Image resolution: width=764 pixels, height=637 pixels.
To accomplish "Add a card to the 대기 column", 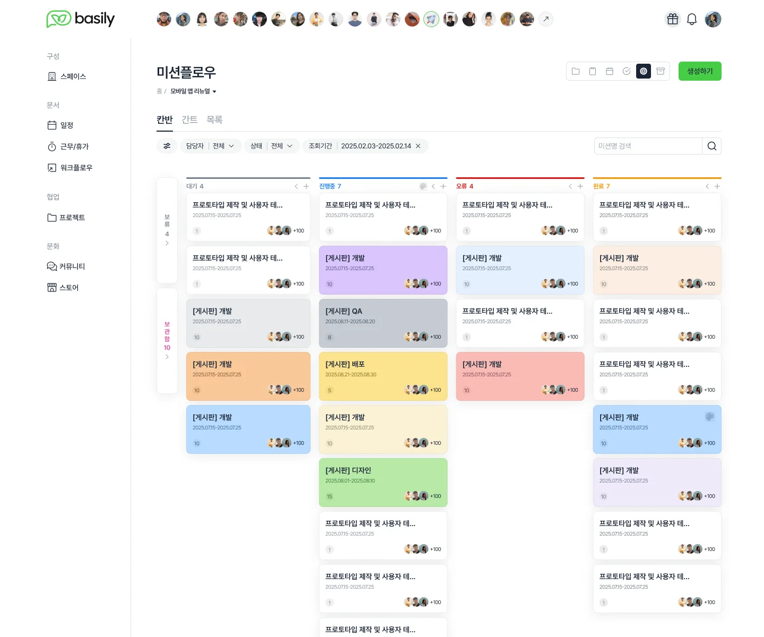I will (x=306, y=186).
